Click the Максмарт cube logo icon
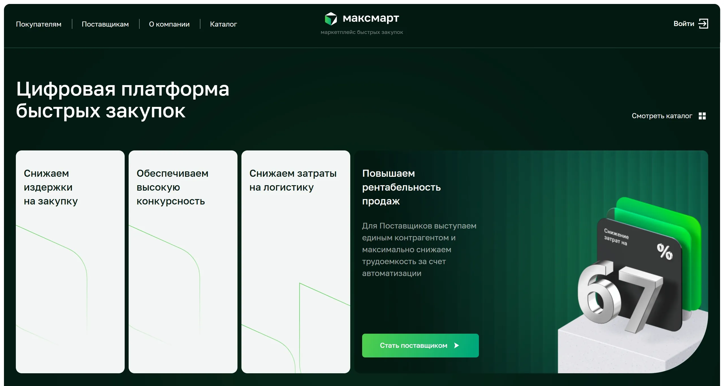This screenshot has height=386, width=724. click(x=331, y=19)
